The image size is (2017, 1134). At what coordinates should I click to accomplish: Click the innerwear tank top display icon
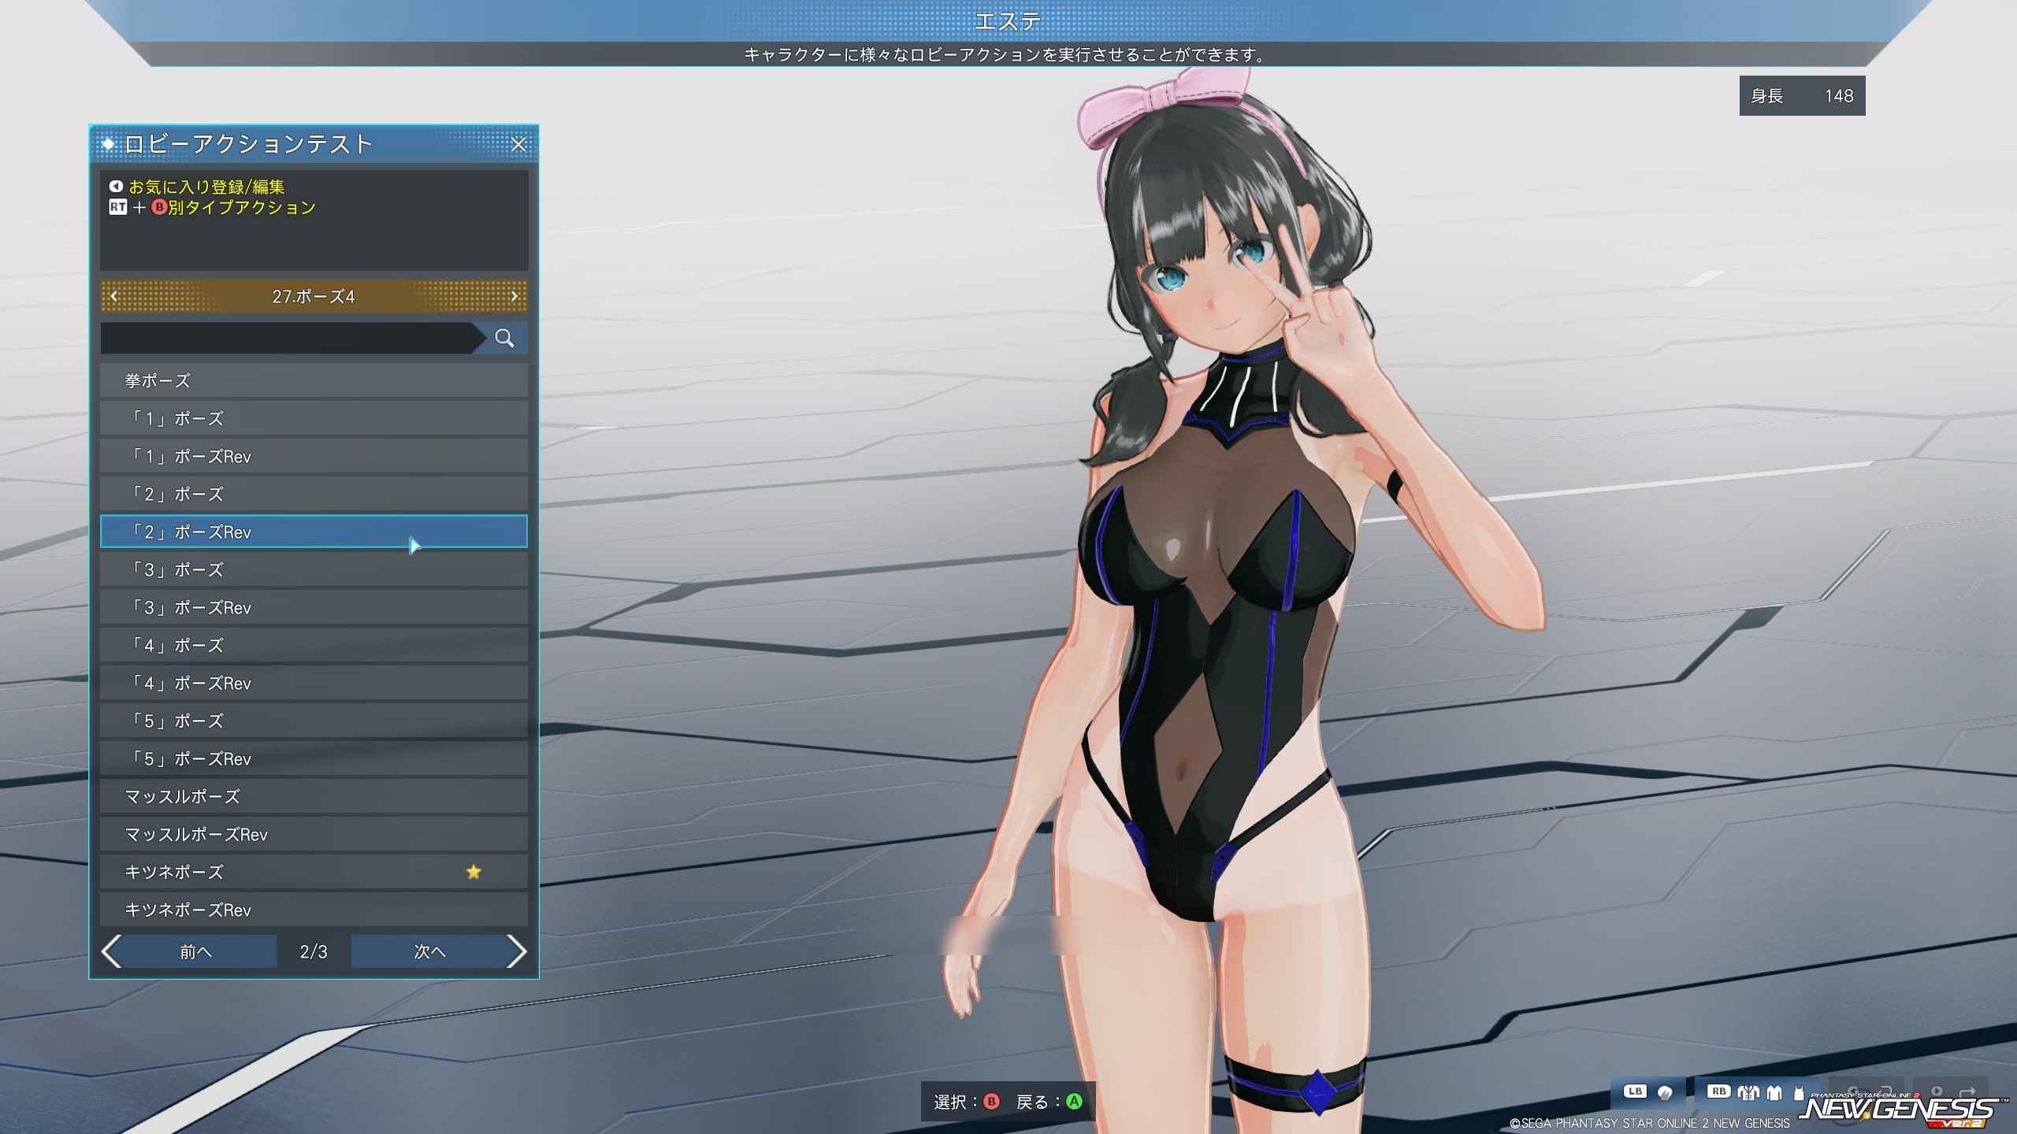coord(1799,1093)
